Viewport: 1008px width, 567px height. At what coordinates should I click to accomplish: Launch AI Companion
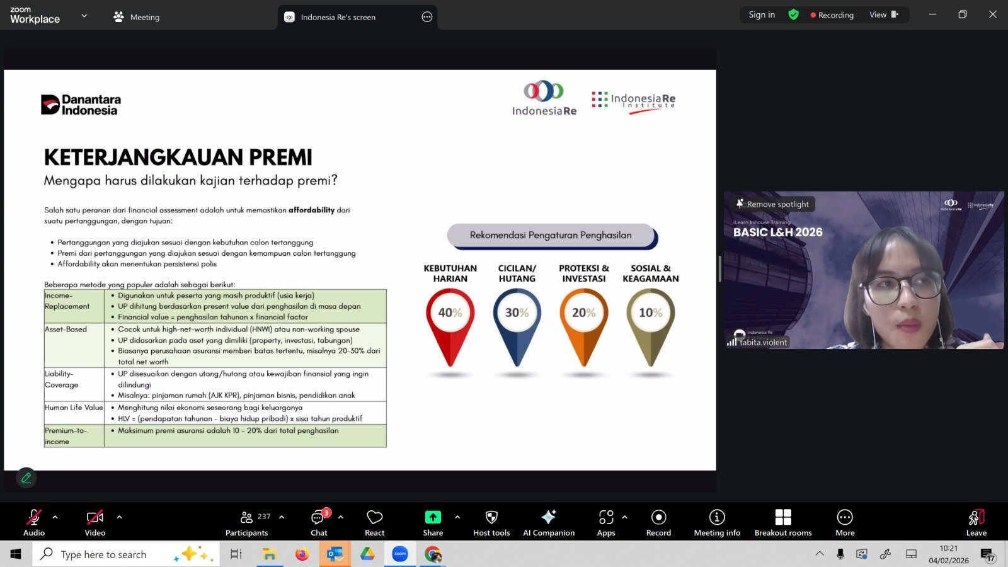[x=549, y=523]
